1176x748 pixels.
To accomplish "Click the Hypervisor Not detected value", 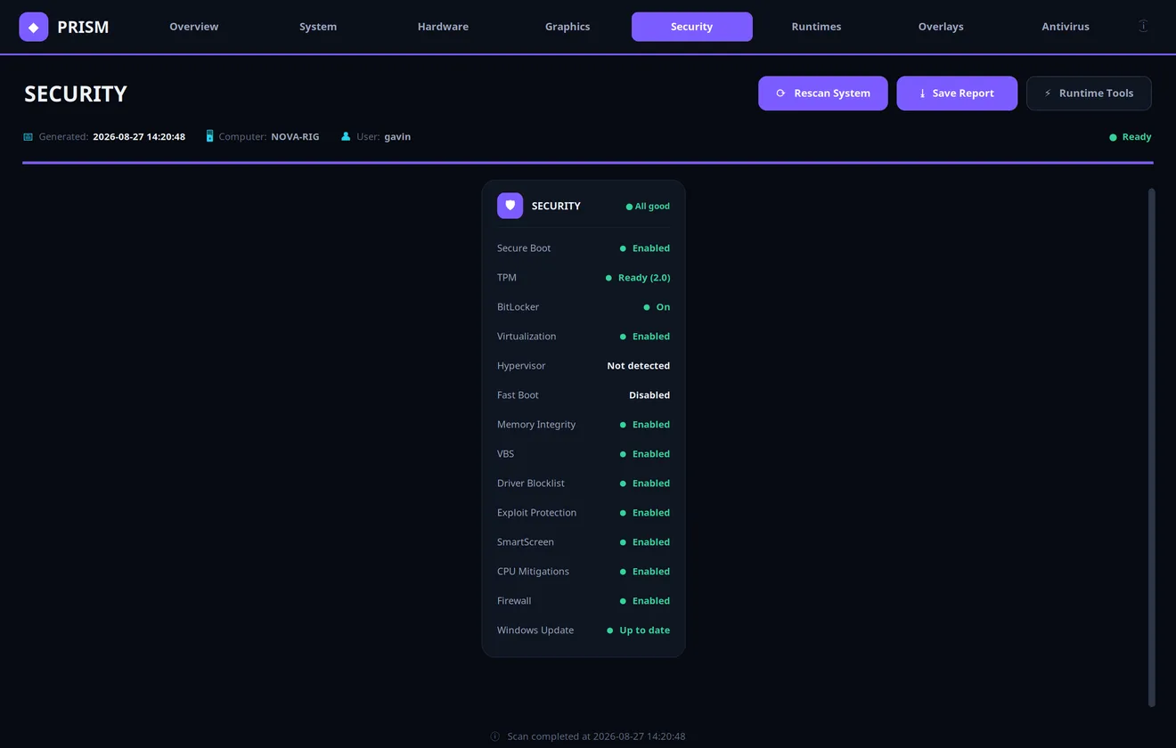I will click(x=639, y=366).
